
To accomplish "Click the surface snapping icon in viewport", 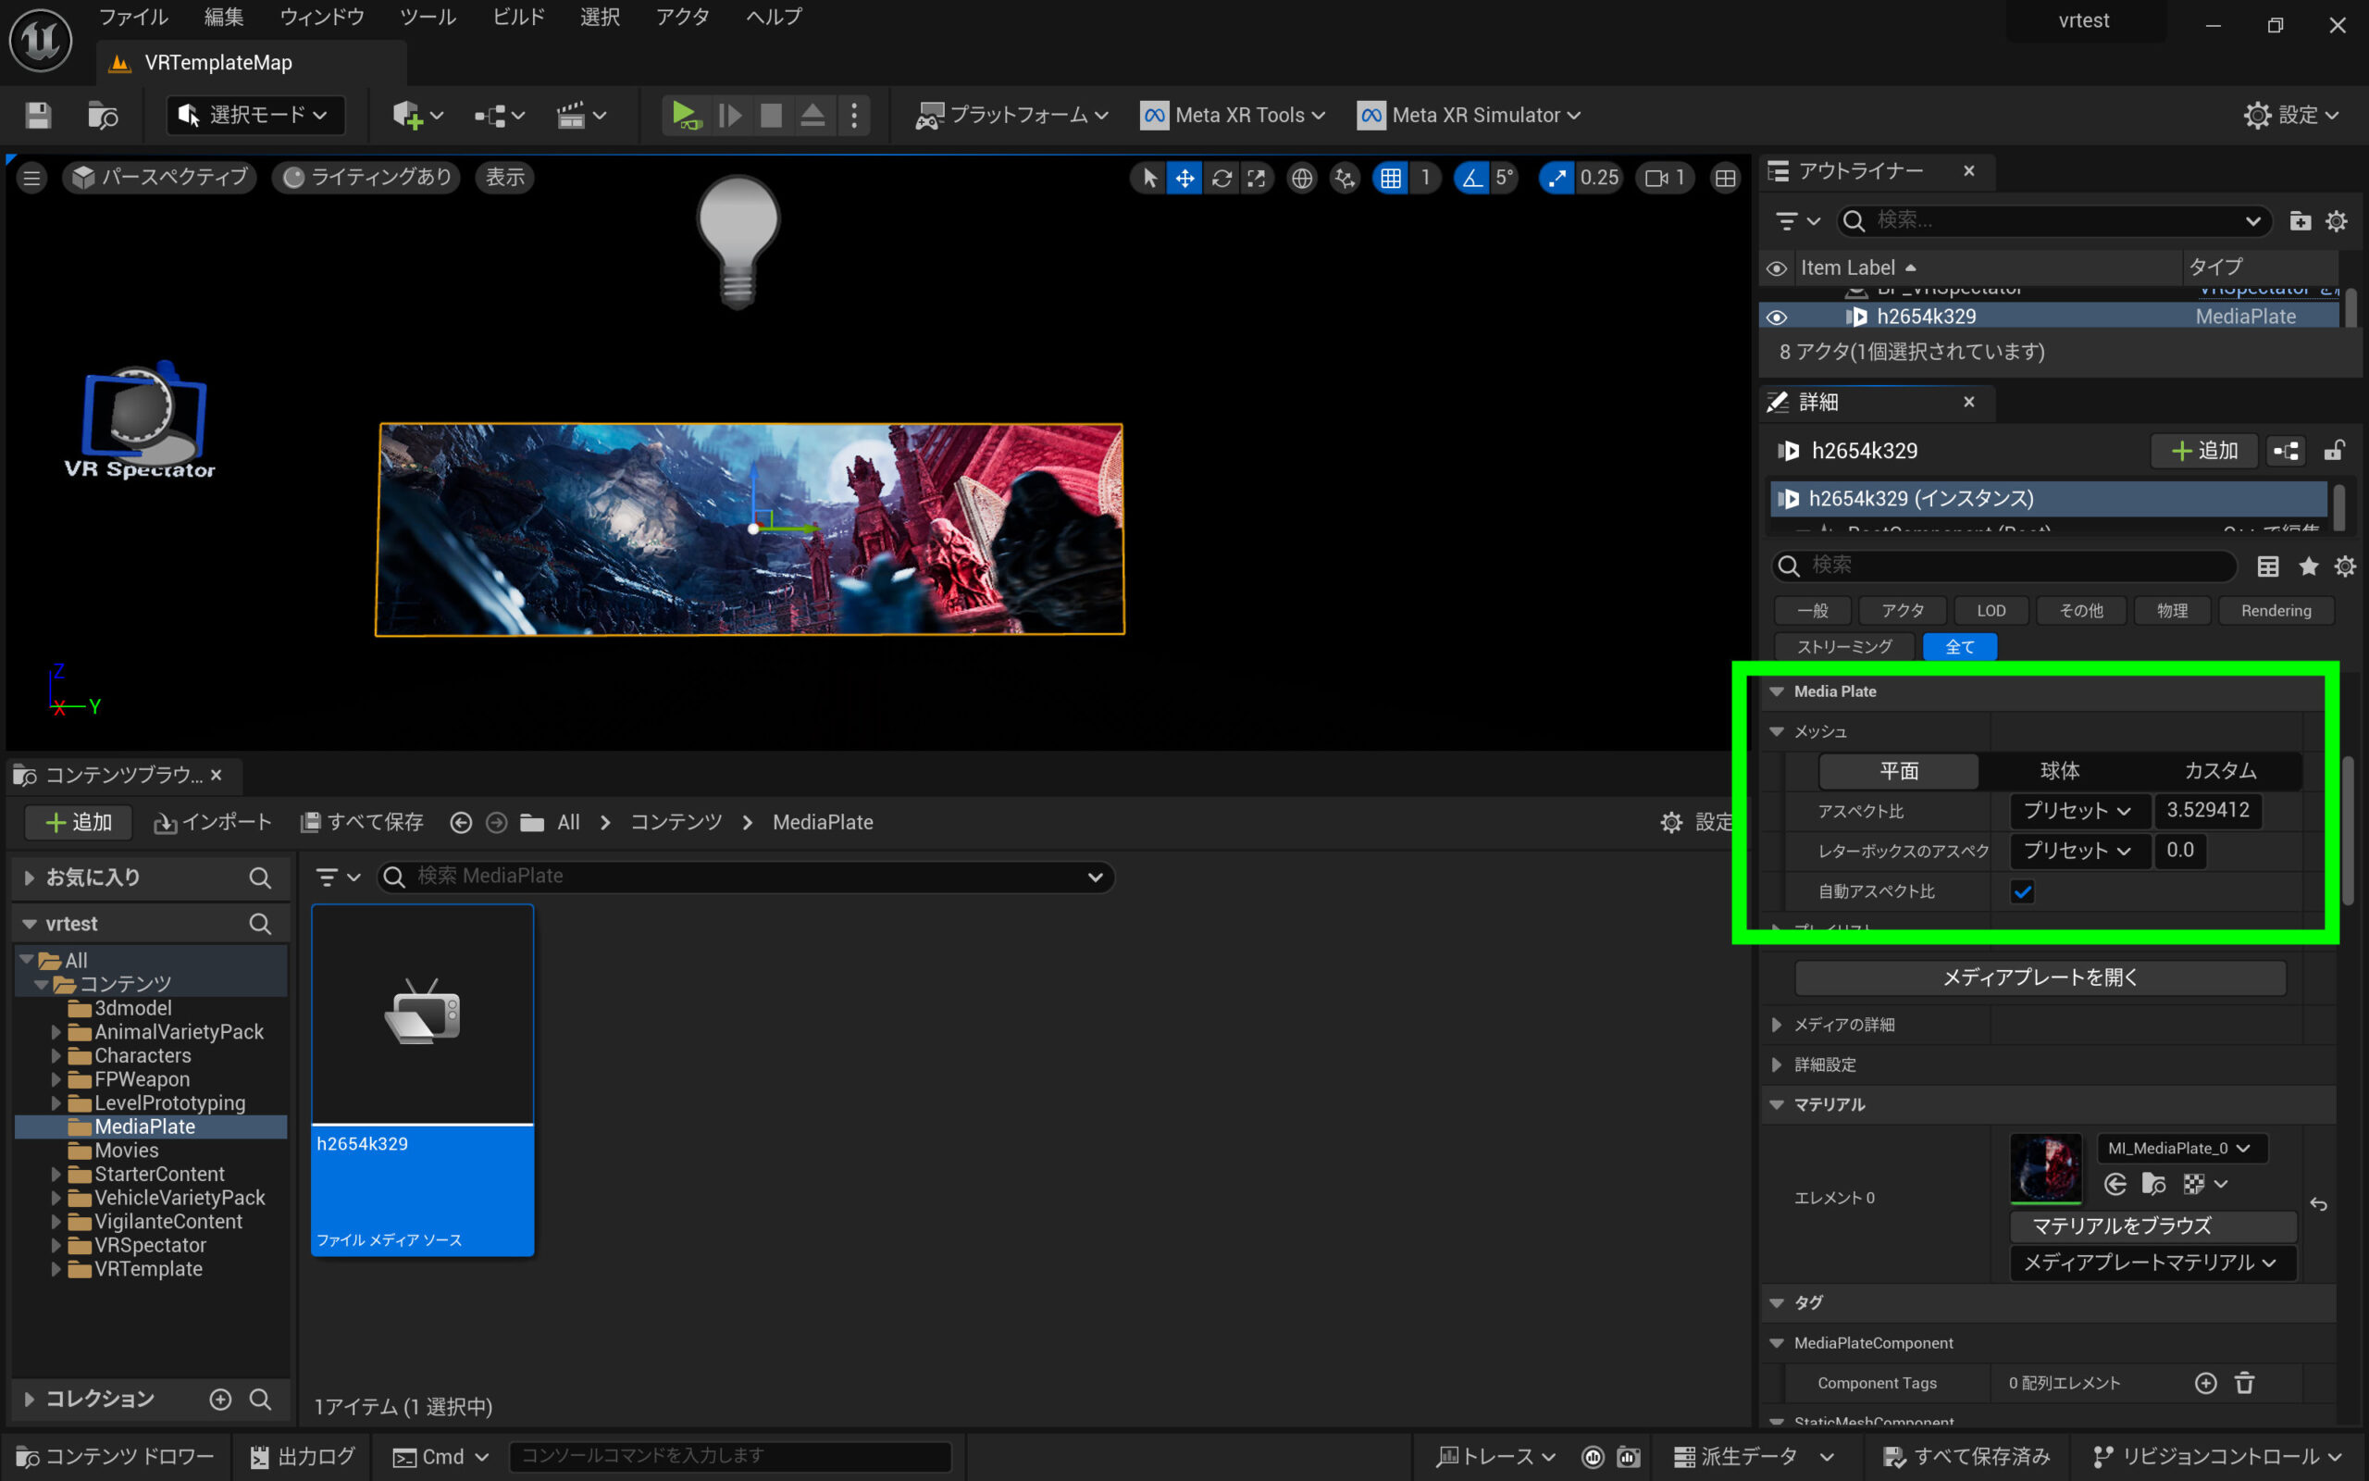I will pos(1345,178).
